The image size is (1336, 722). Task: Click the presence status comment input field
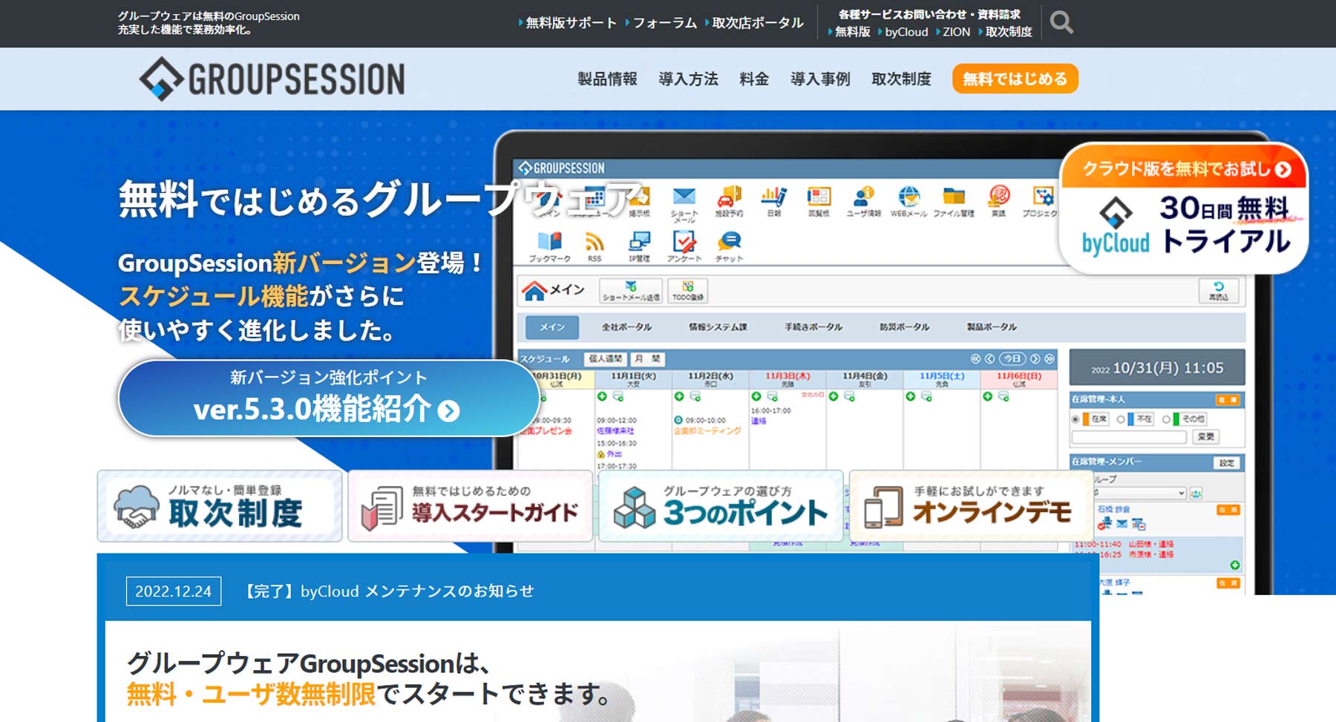pyautogui.click(x=1128, y=437)
